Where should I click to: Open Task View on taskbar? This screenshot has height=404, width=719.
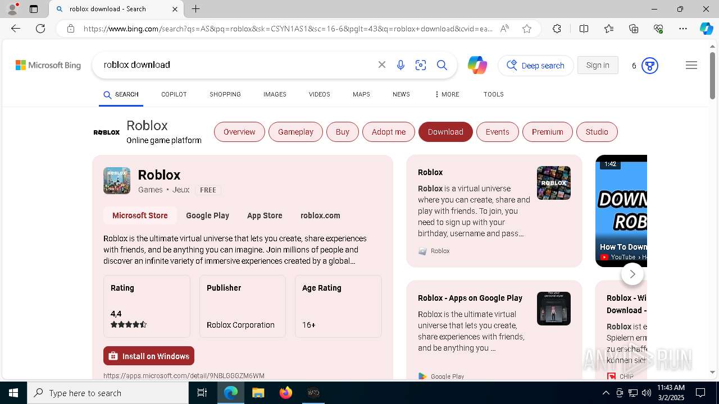pos(202,393)
